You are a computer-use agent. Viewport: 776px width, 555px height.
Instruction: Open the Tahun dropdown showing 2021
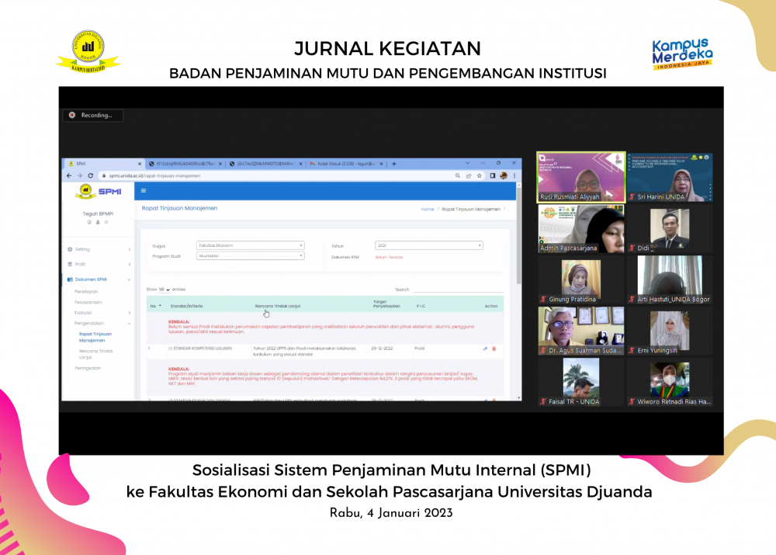[428, 245]
